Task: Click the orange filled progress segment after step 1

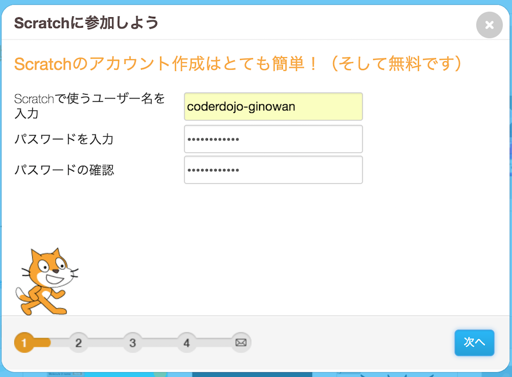Action: (42, 342)
